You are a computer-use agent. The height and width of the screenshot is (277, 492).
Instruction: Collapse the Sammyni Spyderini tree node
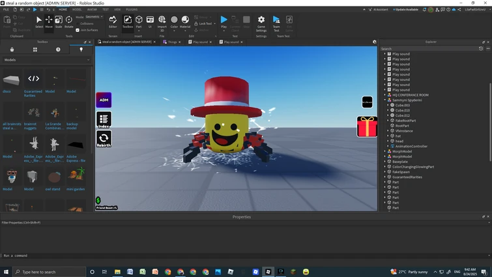pyautogui.click(x=385, y=100)
